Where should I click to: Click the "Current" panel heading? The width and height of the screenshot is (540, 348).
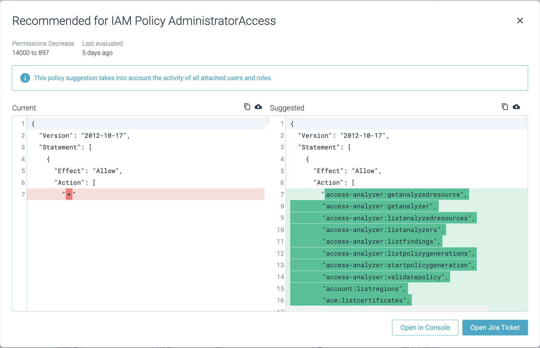[24, 108]
